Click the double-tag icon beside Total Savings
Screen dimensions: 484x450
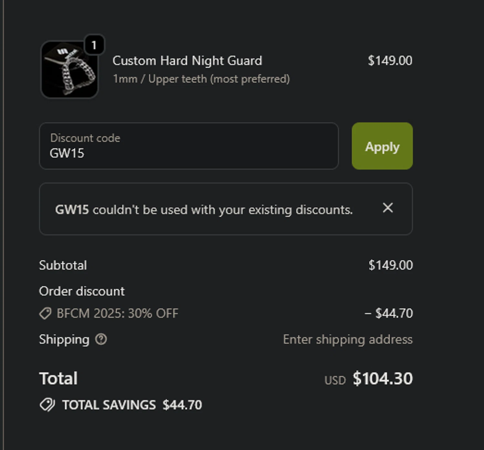point(47,405)
